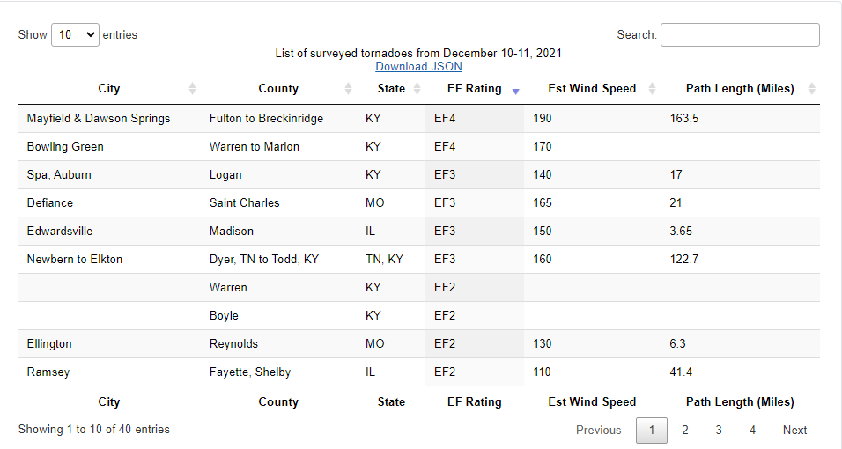Click the Search input field
The image size is (842, 449).
740,35
